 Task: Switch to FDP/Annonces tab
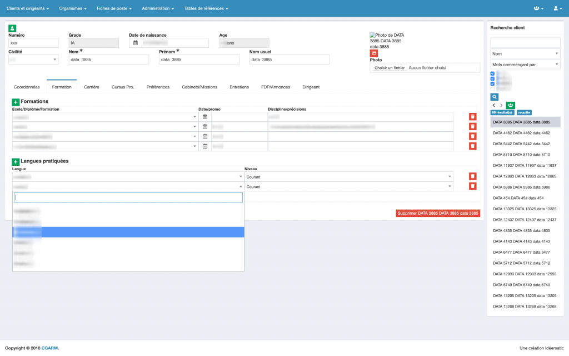point(276,87)
